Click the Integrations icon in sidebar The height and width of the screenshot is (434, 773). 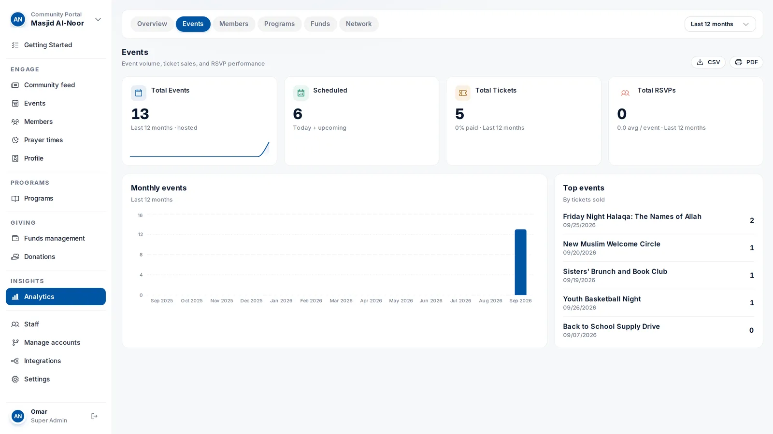tap(15, 361)
